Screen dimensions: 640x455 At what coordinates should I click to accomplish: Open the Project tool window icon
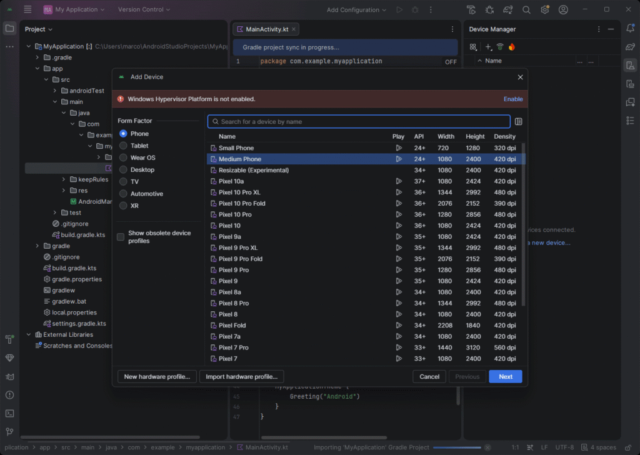point(9,29)
